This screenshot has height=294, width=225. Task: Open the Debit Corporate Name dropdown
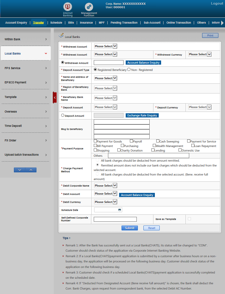pyautogui.click(x=106, y=186)
